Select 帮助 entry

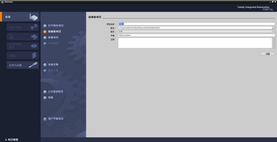[48, 98]
